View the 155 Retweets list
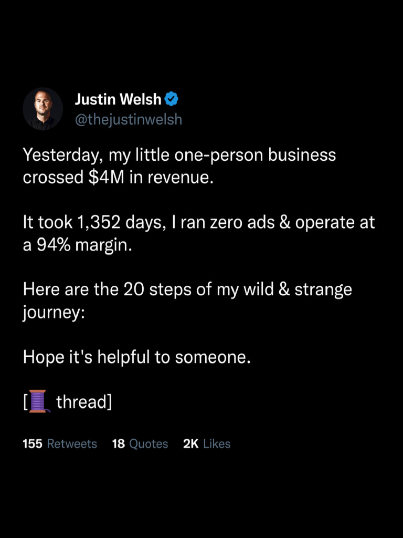This screenshot has height=538, width=403. click(x=60, y=444)
